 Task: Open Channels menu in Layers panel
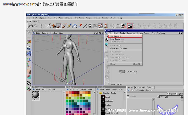pos(140,90)
